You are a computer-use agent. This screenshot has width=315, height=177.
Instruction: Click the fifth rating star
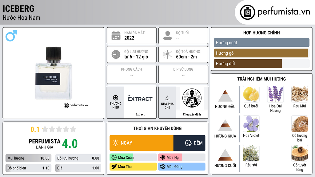[73, 129]
